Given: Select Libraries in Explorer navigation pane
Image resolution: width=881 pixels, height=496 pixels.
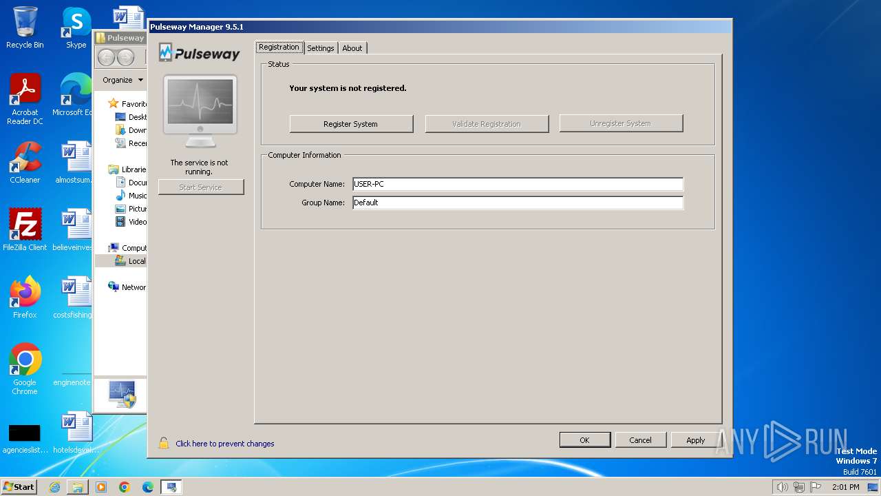Looking at the screenshot, I should coord(127,169).
